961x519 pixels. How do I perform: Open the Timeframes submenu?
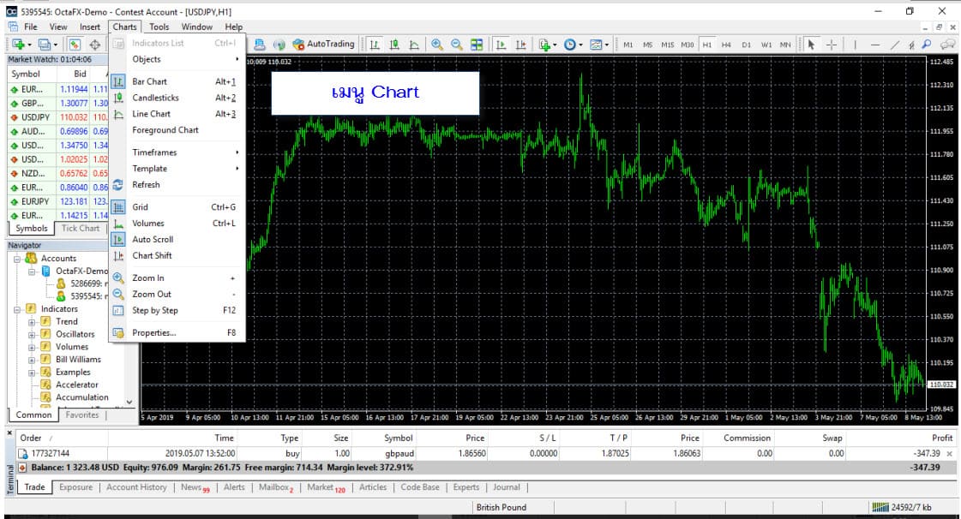[154, 152]
